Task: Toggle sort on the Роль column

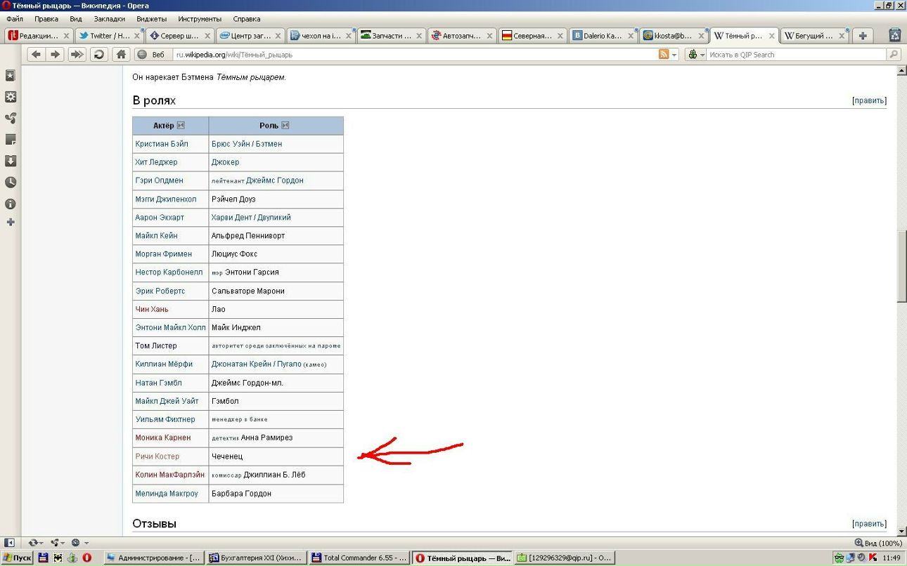Action: (285, 126)
